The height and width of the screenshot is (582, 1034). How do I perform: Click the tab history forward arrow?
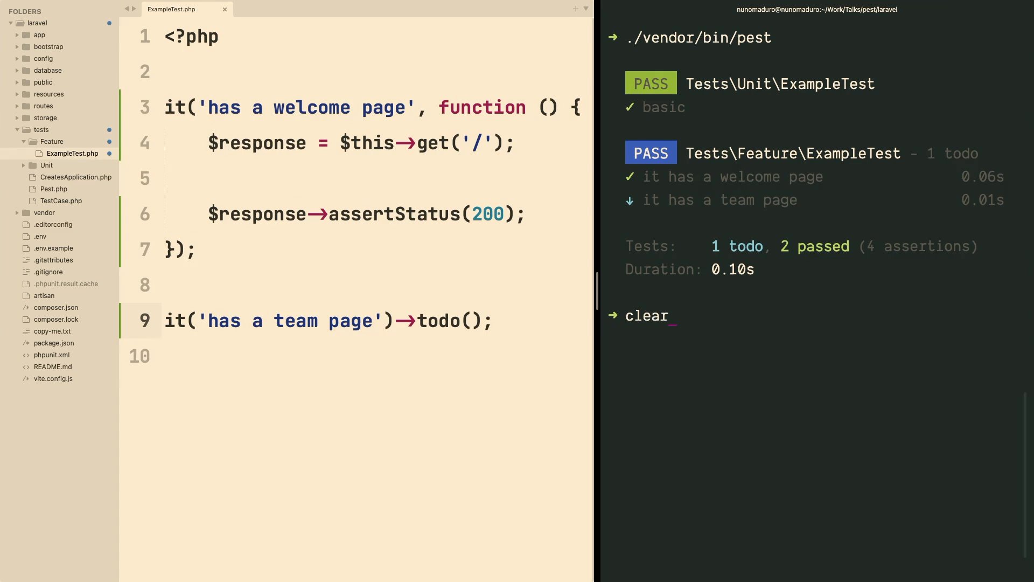[x=134, y=9]
